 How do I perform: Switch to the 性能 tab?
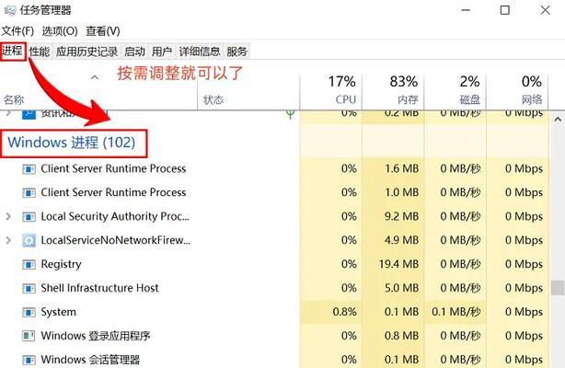coord(40,52)
